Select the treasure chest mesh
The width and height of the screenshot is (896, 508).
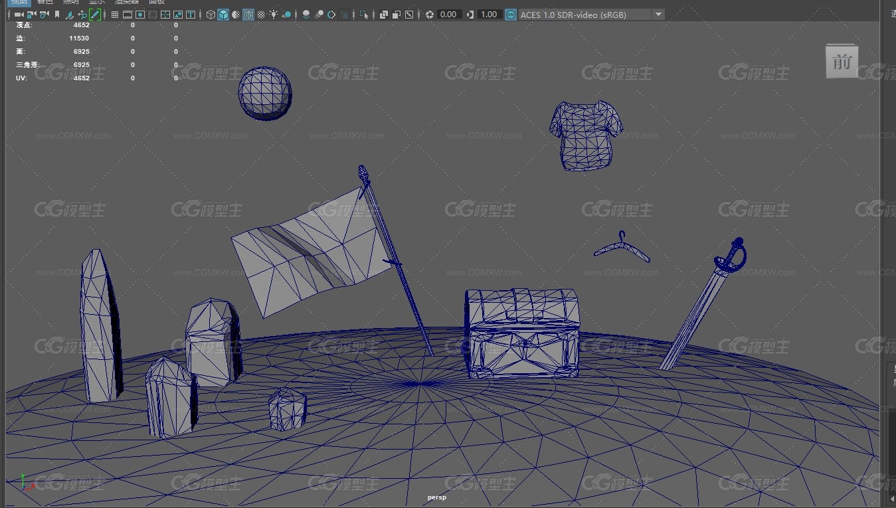pos(521,334)
